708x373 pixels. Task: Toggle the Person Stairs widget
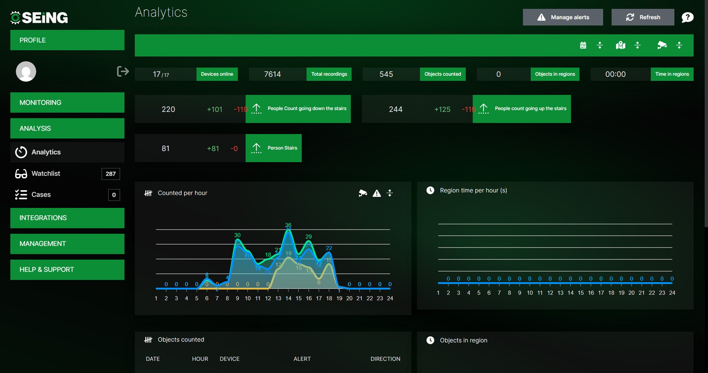(x=273, y=148)
